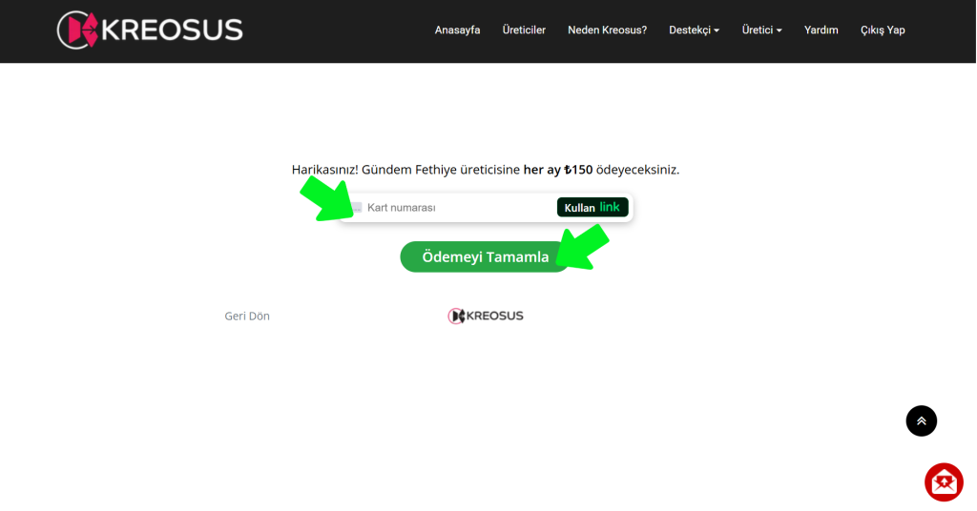Open the Yardım help page

[821, 31]
